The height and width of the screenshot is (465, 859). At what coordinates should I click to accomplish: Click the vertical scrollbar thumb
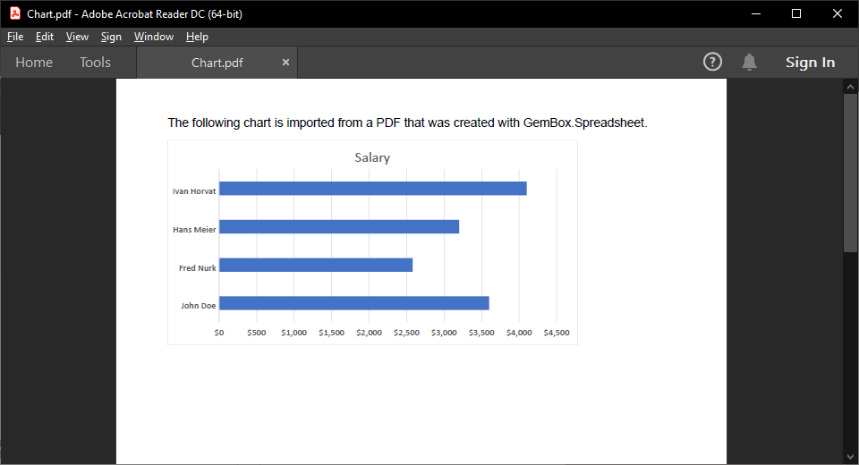click(850, 170)
